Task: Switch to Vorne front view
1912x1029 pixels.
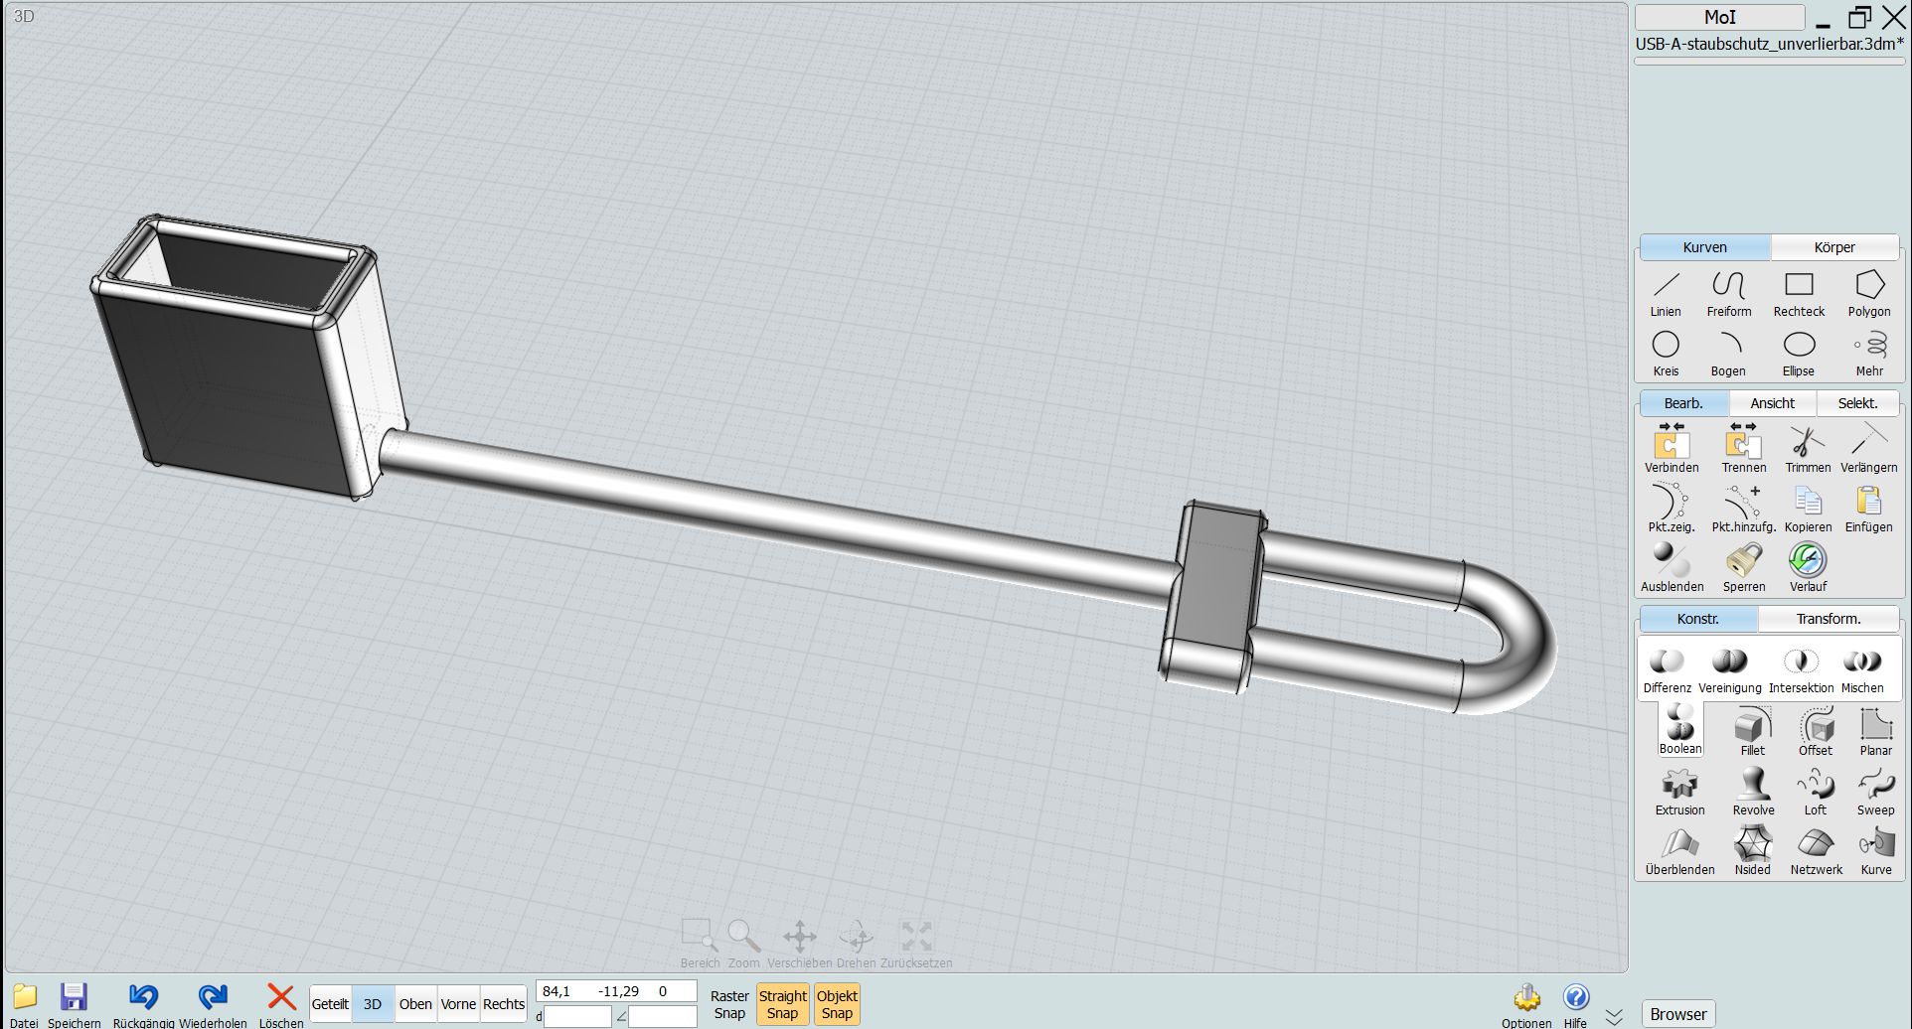Action: coord(458,1004)
